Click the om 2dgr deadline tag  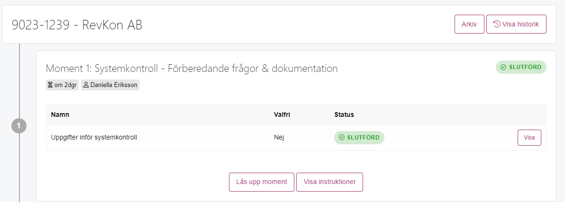click(x=63, y=85)
